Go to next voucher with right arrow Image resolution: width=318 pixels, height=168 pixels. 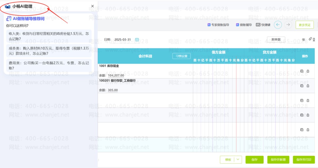(x=288, y=25)
